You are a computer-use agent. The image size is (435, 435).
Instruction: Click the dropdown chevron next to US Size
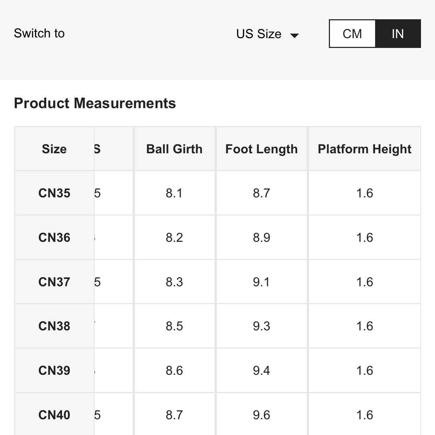(295, 35)
